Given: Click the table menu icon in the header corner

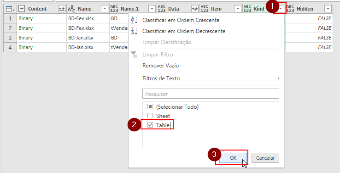Looking at the screenshot, I should (x=10, y=9).
